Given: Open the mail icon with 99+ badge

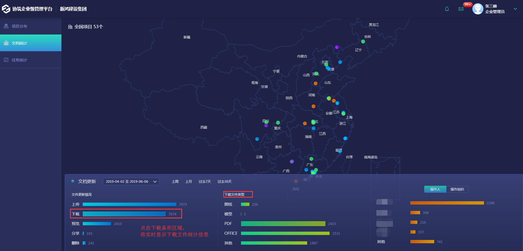Looking at the screenshot, I should [461, 9].
